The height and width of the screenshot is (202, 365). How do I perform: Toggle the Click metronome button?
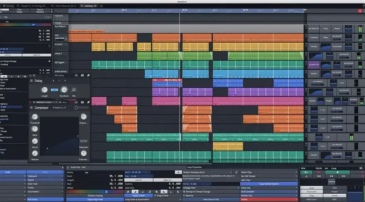pyautogui.click(x=334, y=188)
